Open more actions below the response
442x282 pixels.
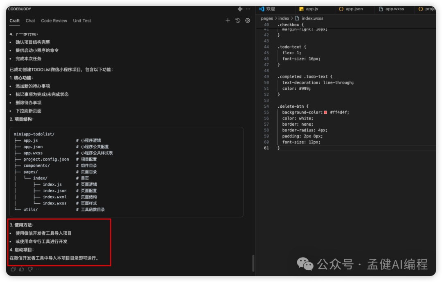point(38,269)
